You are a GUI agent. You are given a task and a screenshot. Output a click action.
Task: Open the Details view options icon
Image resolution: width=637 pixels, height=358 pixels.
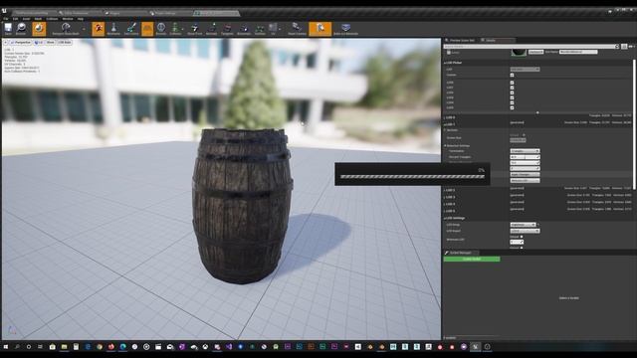(631, 47)
